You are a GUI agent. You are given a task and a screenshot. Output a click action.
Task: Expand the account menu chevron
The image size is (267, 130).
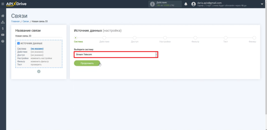click(262, 4)
